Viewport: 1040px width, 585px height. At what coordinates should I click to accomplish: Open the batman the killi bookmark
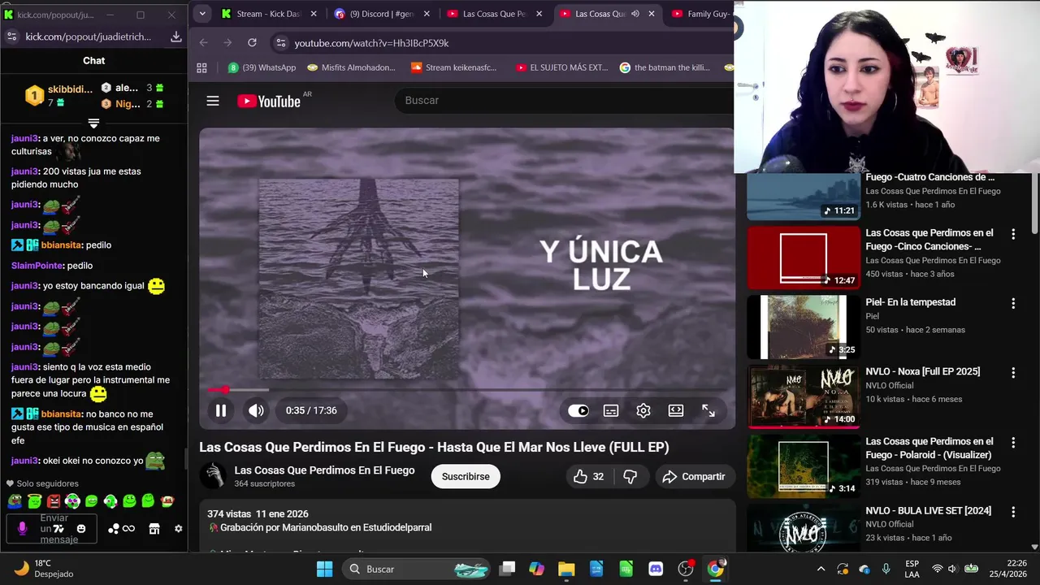point(665,67)
